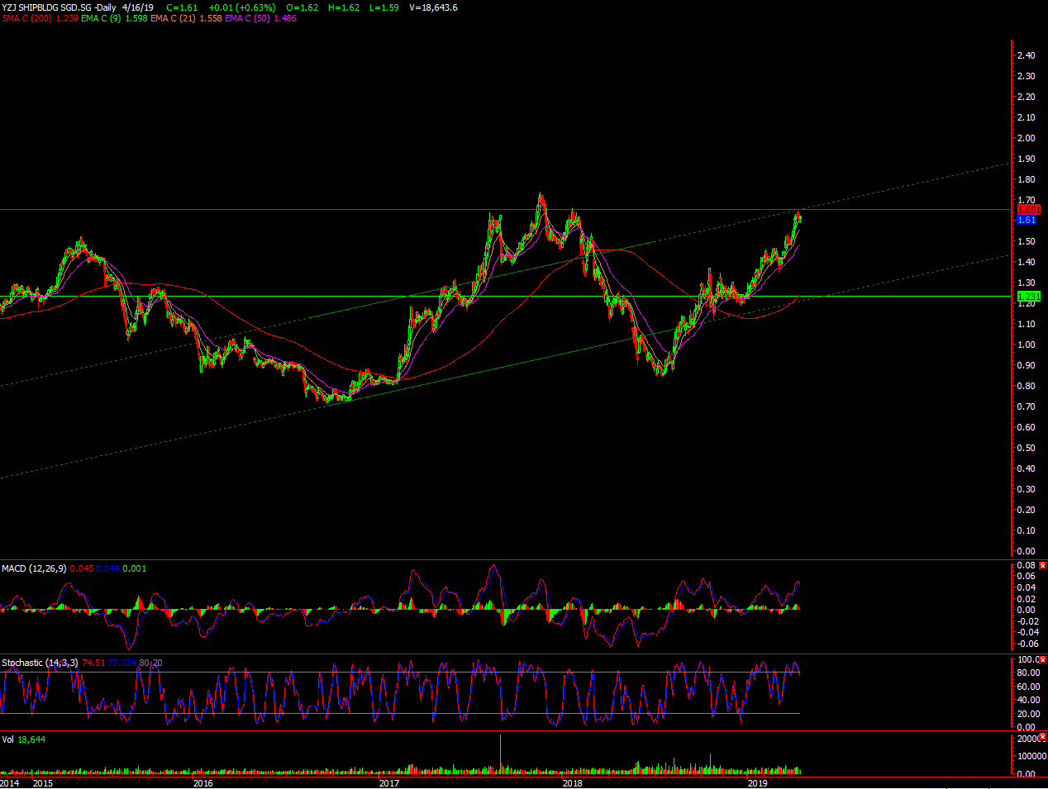1048x789 pixels.
Task: Click the Stochastic (14,3,3) panel label
Action: click(x=40, y=663)
